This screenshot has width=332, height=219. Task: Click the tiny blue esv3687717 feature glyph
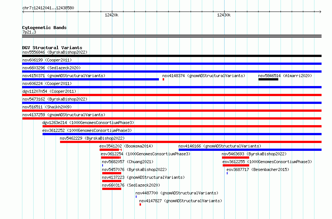click(227, 173)
